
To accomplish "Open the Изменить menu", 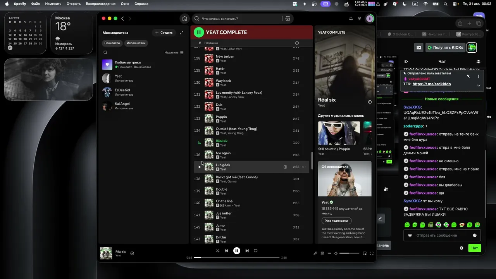I will coord(53,4).
